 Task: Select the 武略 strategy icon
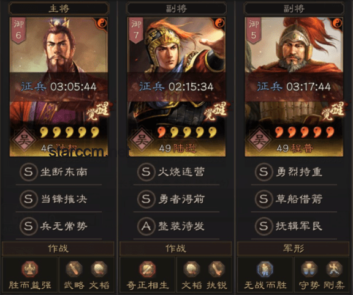coord(74,269)
